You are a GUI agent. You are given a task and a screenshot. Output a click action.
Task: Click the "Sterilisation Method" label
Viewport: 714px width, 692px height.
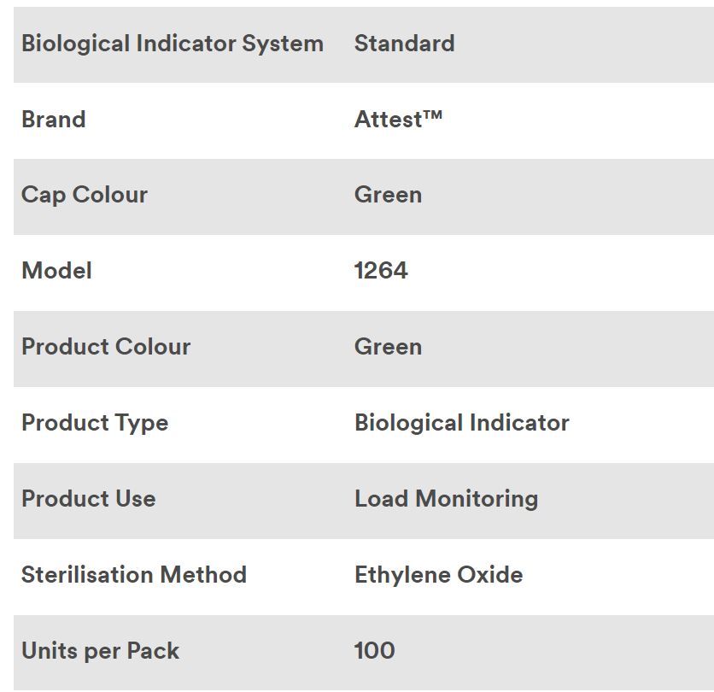pos(133,575)
